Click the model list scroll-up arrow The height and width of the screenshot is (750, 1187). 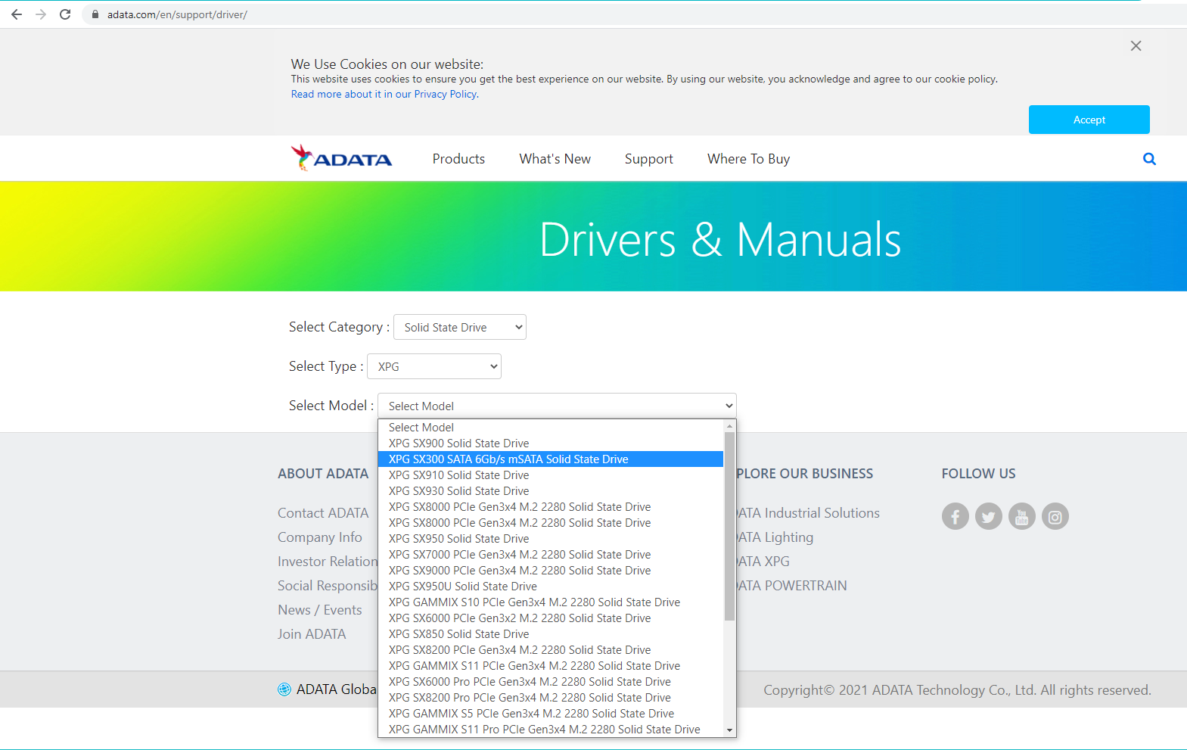[x=729, y=425]
